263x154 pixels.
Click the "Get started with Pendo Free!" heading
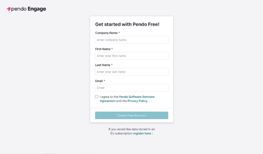(x=127, y=24)
